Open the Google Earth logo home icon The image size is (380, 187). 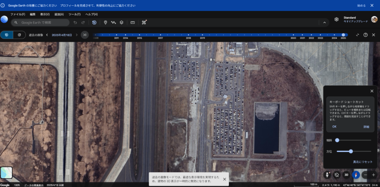point(4,19)
